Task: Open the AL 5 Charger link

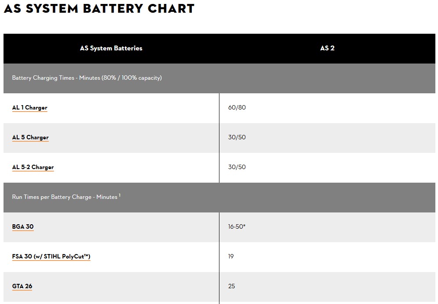Action: [x=30, y=138]
